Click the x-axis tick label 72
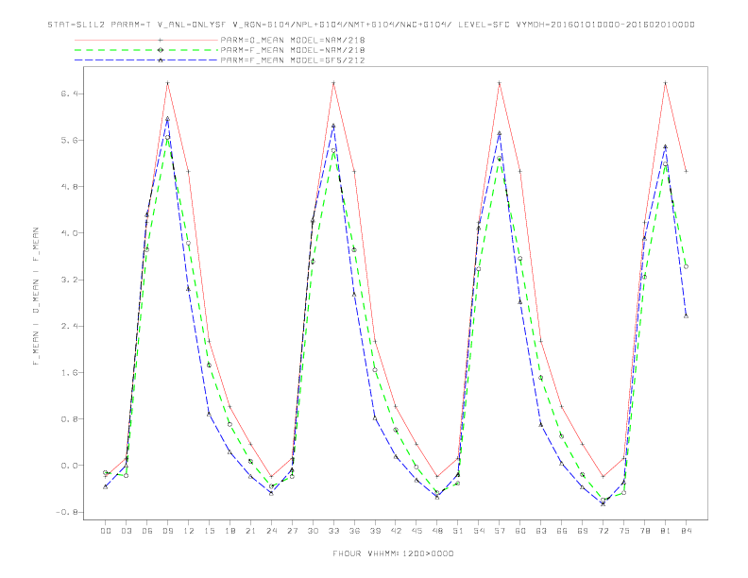The image size is (748, 578). pos(603,531)
